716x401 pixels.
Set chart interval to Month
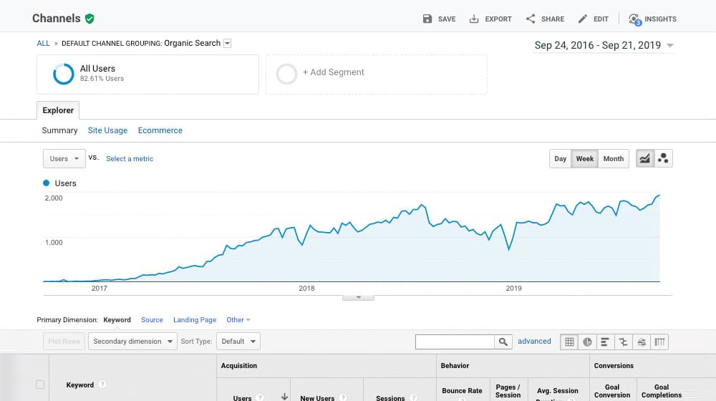tap(613, 159)
